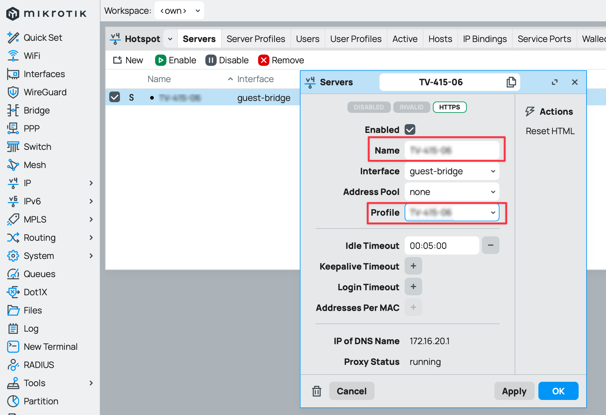Expand the IP submenu
This screenshot has width=606, height=415.
(x=91, y=183)
